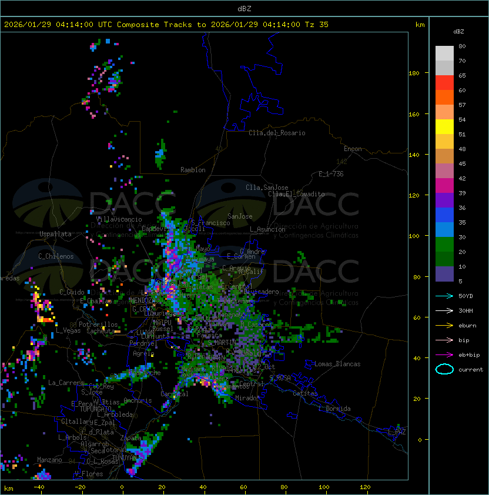Click the 'eburn' legend label
This screenshot has height=495, width=489.
(467, 326)
